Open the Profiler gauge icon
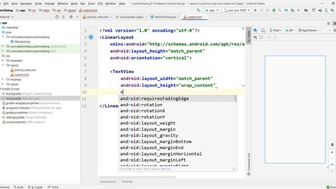 (286, 10)
